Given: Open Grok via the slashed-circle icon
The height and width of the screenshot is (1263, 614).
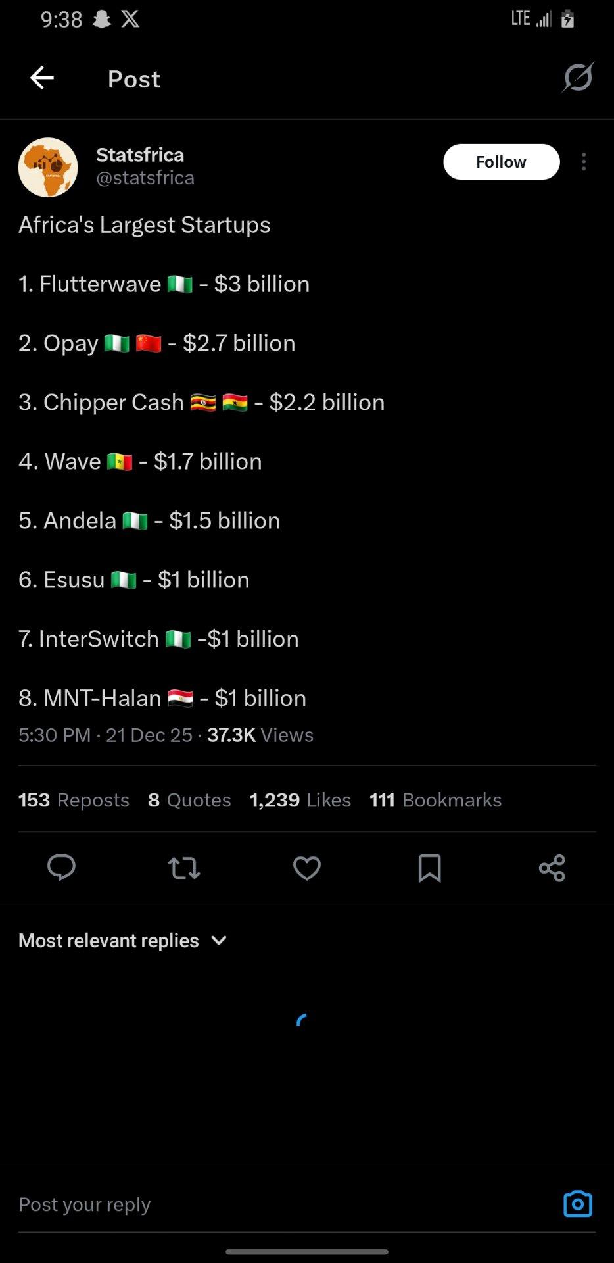Looking at the screenshot, I should 578,78.
